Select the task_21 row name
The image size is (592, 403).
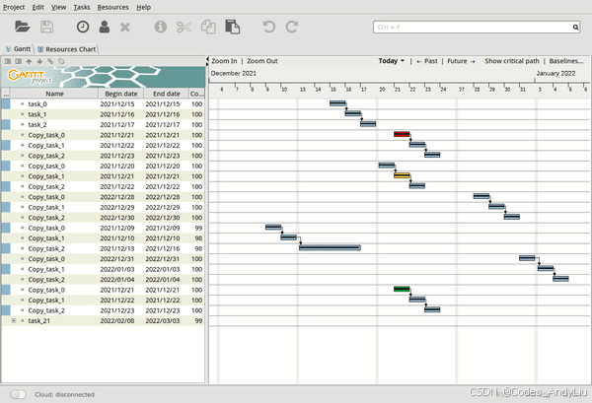coord(38,321)
